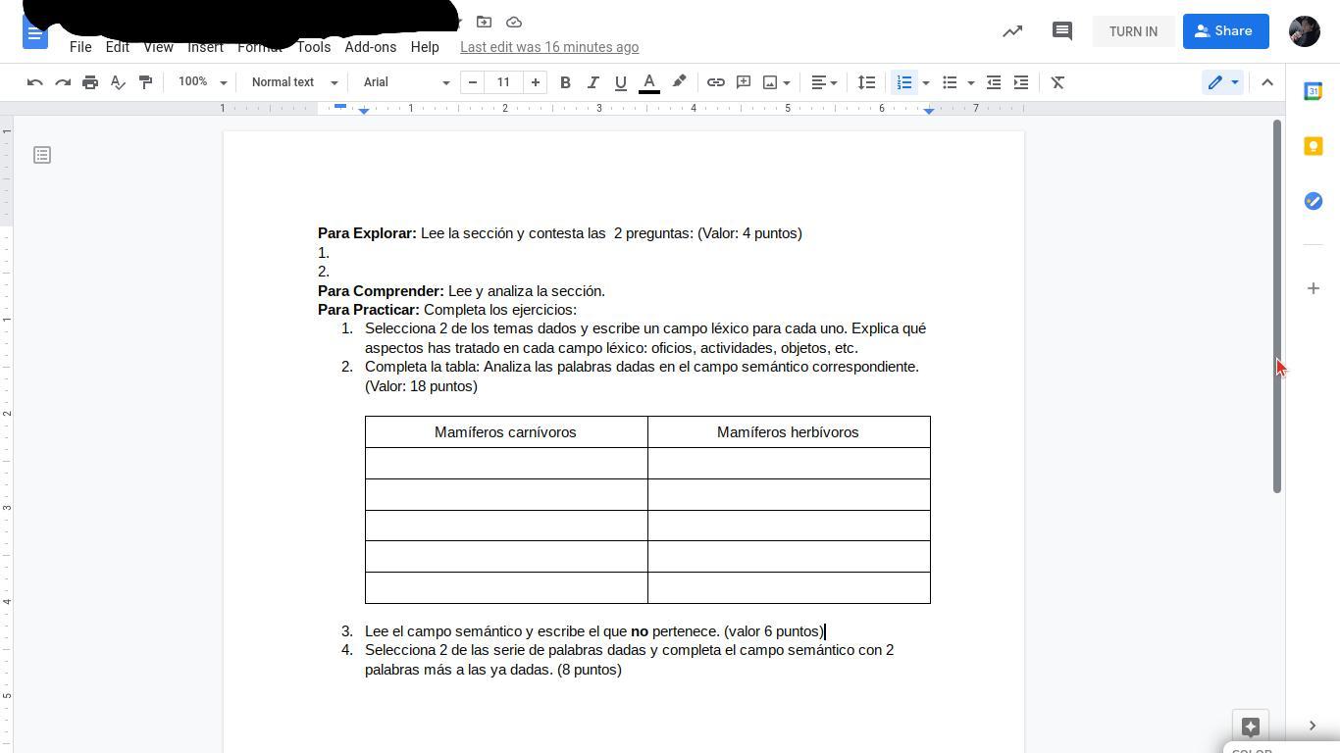Toggle italic formatting

coord(593,82)
